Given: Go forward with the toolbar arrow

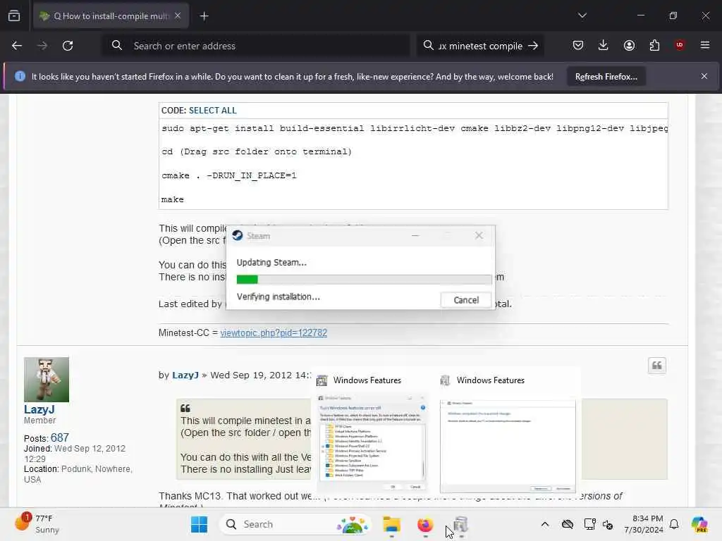Looking at the screenshot, I should pyautogui.click(x=42, y=46).
